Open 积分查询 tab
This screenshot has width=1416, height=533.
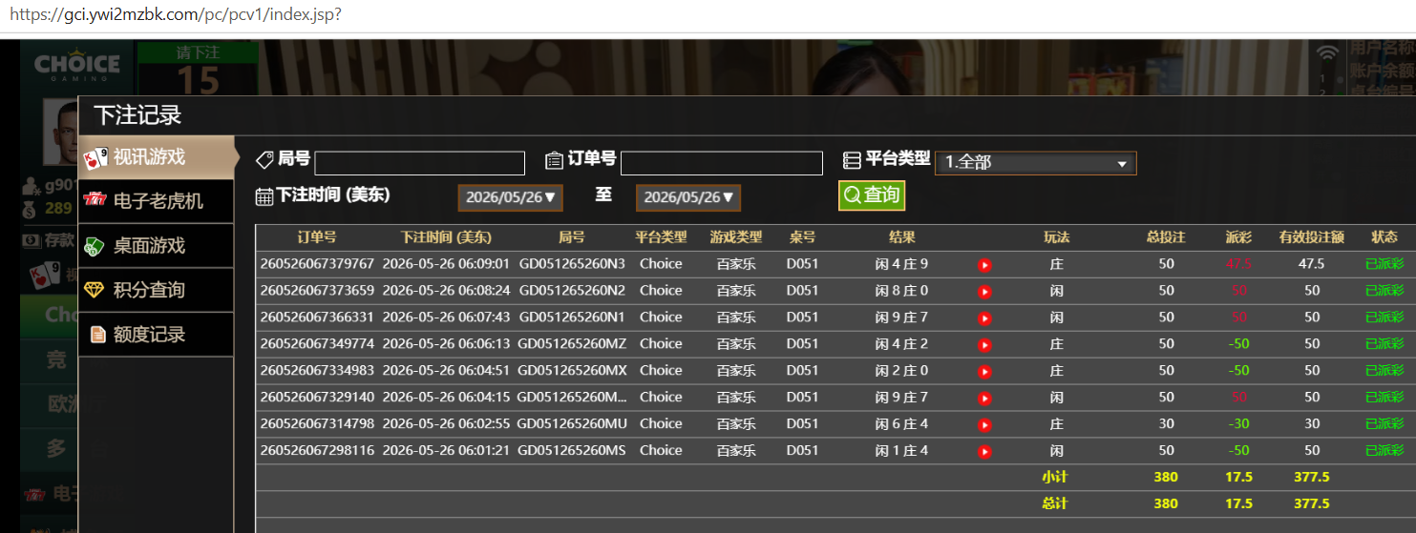click(x=157, y=290)
